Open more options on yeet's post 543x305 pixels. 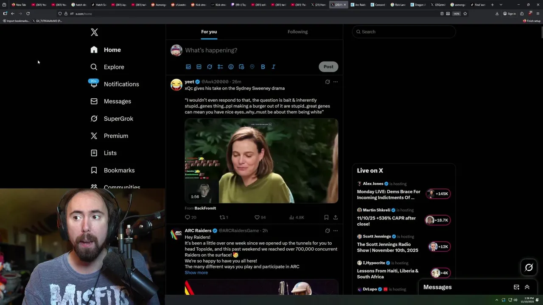pos(336,82)
